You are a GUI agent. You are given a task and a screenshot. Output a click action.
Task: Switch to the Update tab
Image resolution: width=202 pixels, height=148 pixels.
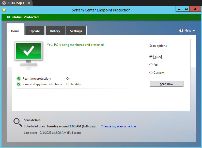point(35,31)
